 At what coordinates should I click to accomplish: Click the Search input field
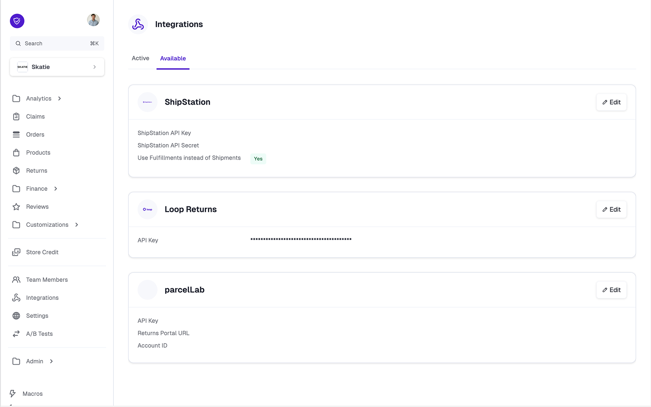(57, 43)
